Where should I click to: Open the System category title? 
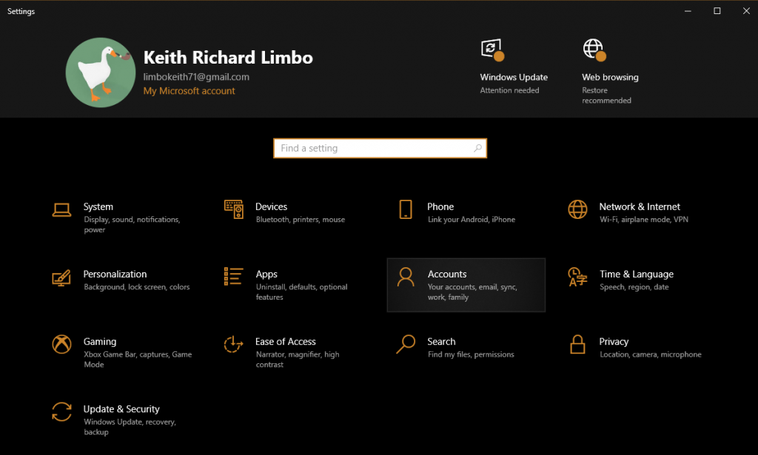98,206
